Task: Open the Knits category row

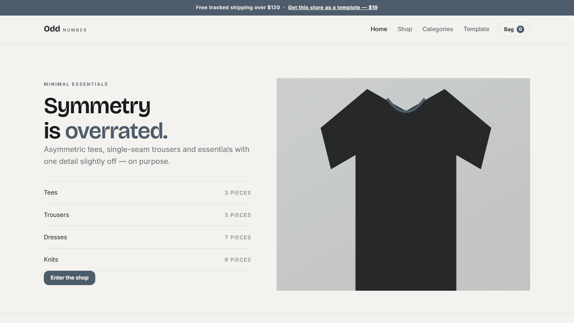Action: point(147,260)
